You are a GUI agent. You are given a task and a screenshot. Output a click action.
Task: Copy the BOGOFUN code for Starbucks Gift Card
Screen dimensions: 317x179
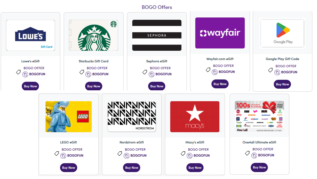pyautogui.click(x=88, y=75)
